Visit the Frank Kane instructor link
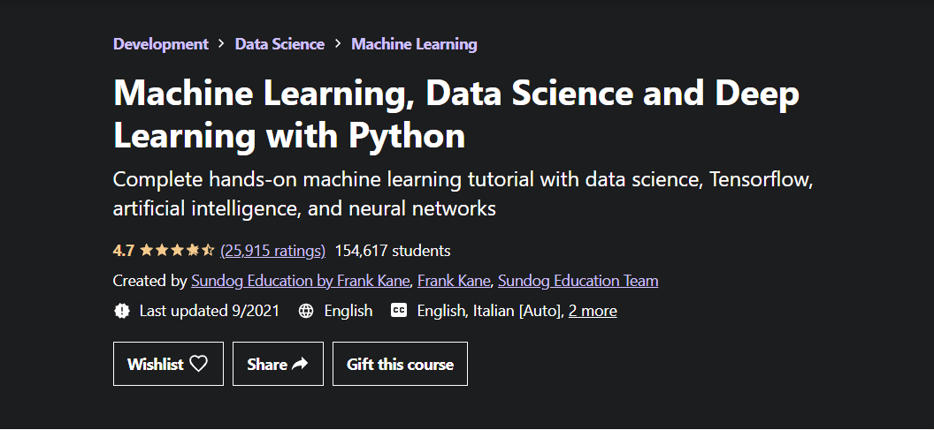Image resolution: width=934 pixels, height=430 pixels. (453, 282)
